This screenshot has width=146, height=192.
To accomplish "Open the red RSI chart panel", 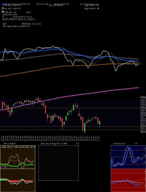I will click(x=128, y=180).
